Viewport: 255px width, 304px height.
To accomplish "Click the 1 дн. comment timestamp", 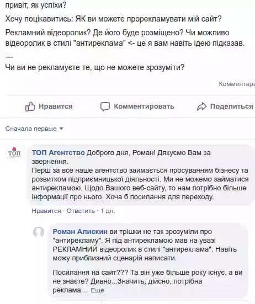I will (108, 211).
